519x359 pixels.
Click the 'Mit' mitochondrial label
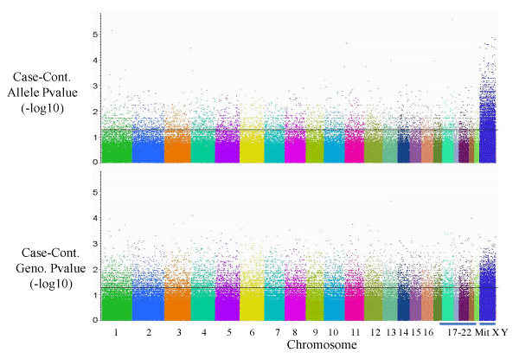482,332
